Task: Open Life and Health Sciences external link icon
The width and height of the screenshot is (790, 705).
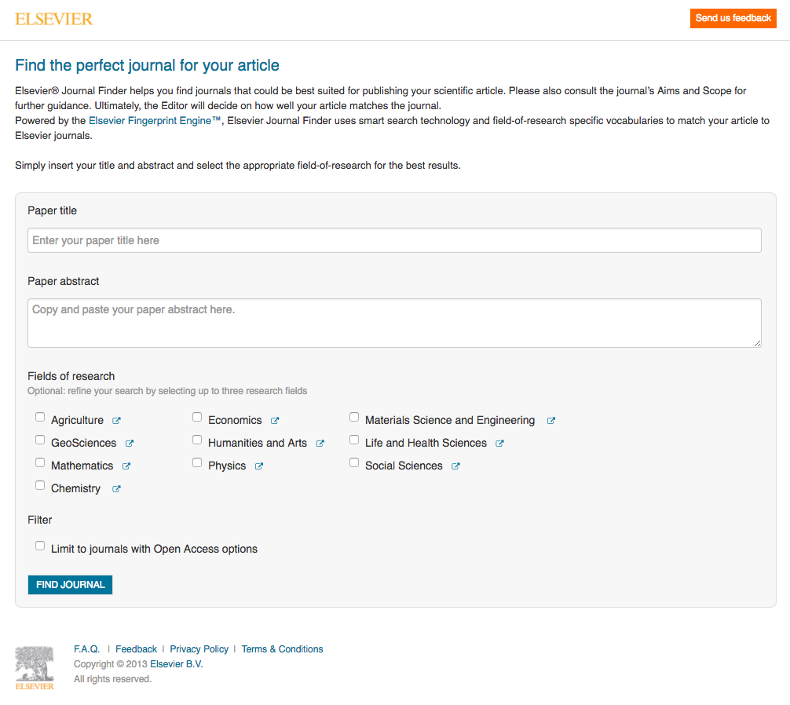Action: 500,444
